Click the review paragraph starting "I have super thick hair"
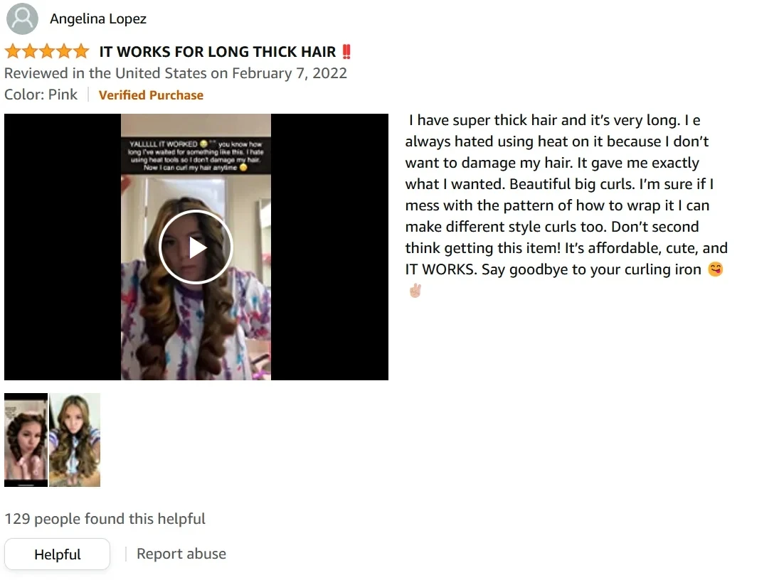The width and height of the screenshot is (779, 585). [566, 205]
